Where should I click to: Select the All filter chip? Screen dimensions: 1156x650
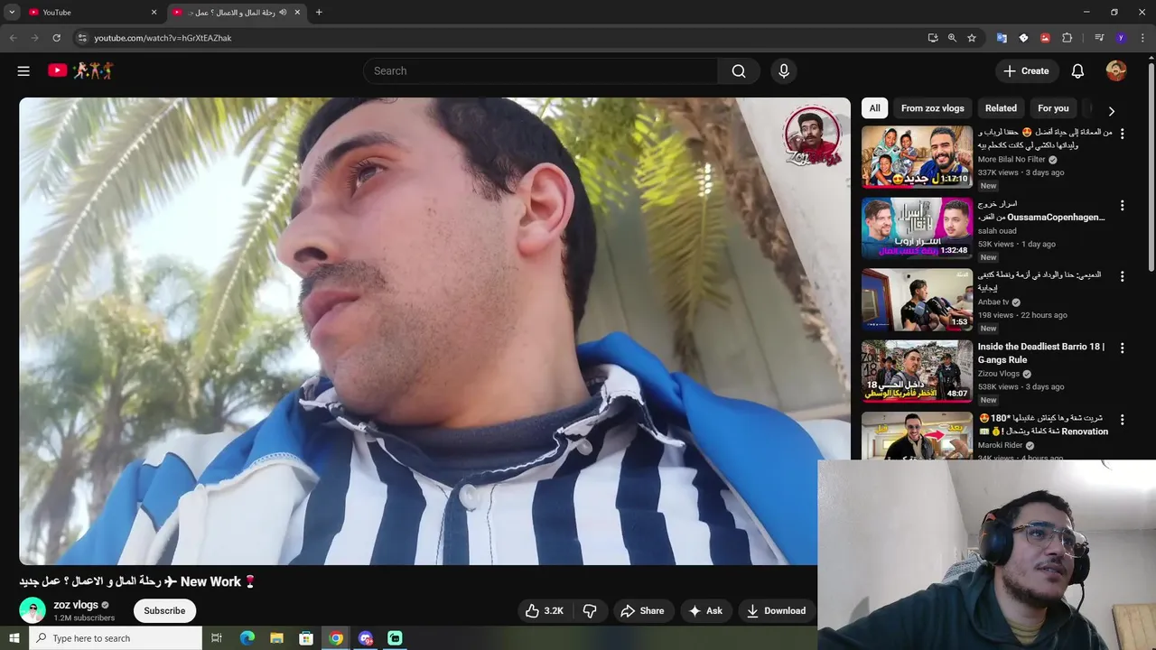pos(874,108)
